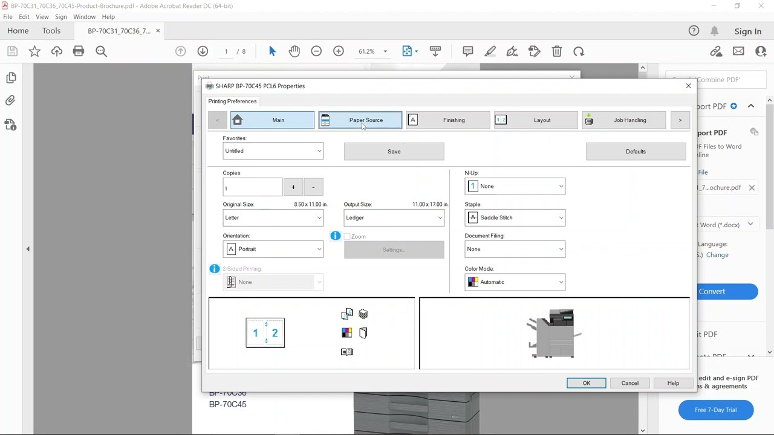Bookmark the document with the star icon
Image resolution: width=774 pixels, height=435 pixels.
[34, 51]
